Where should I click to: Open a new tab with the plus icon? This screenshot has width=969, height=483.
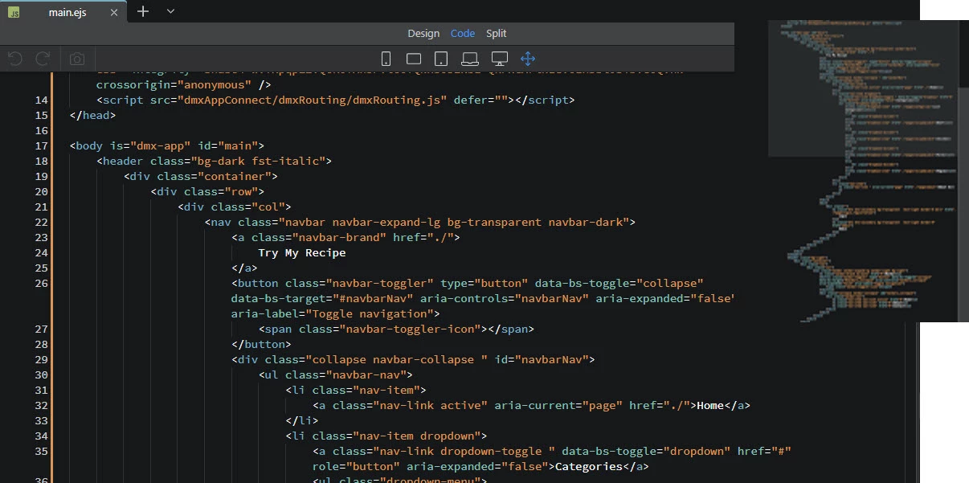(x=143, y=11)
